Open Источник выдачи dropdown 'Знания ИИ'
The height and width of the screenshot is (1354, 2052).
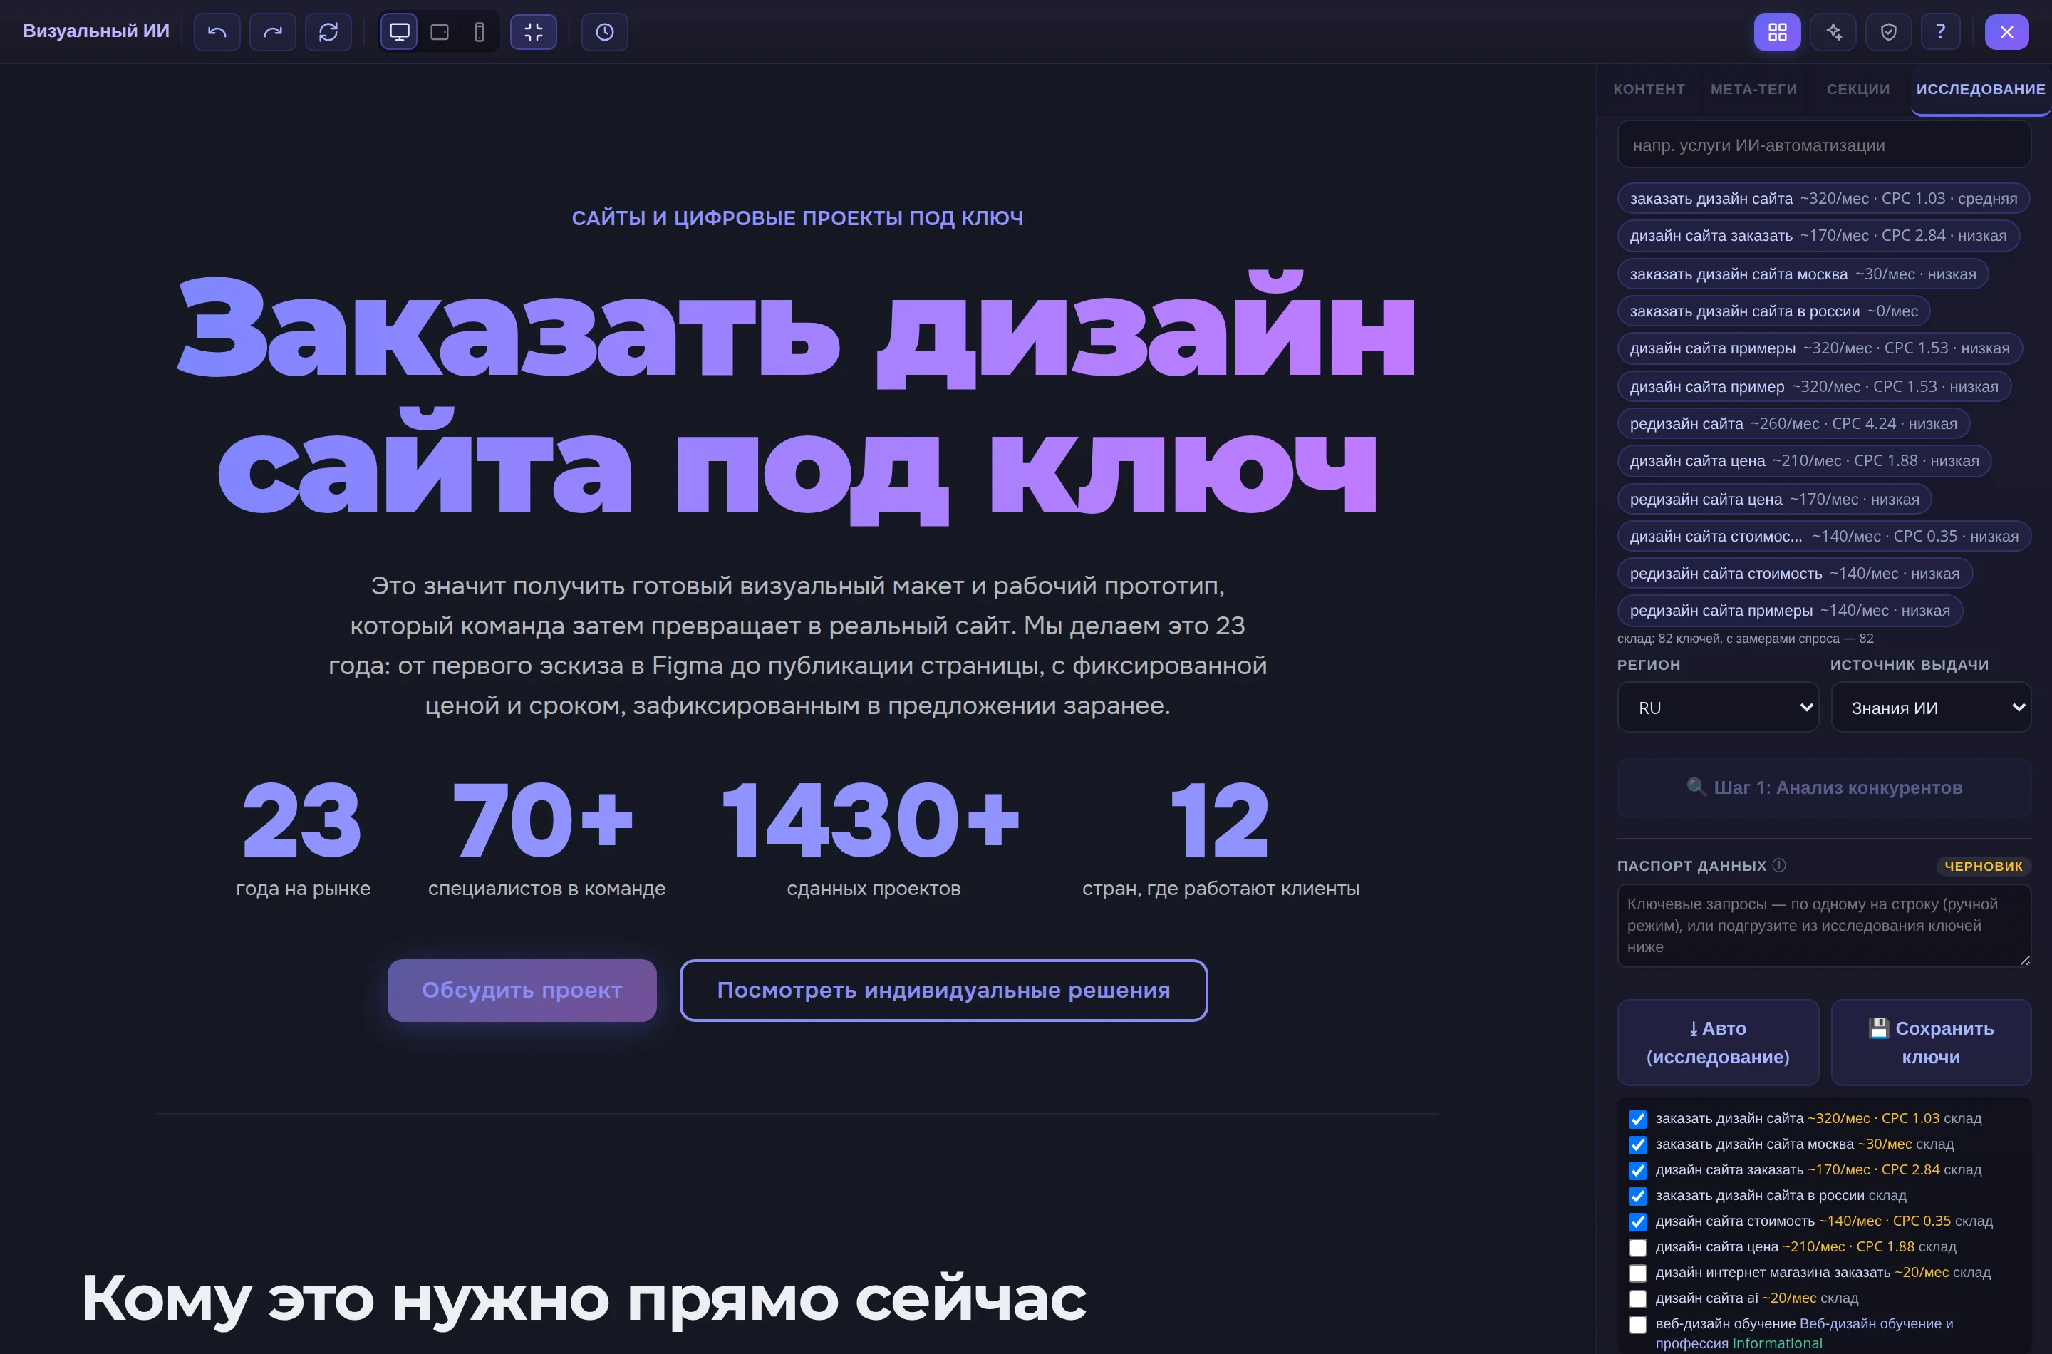[1931, 707]
